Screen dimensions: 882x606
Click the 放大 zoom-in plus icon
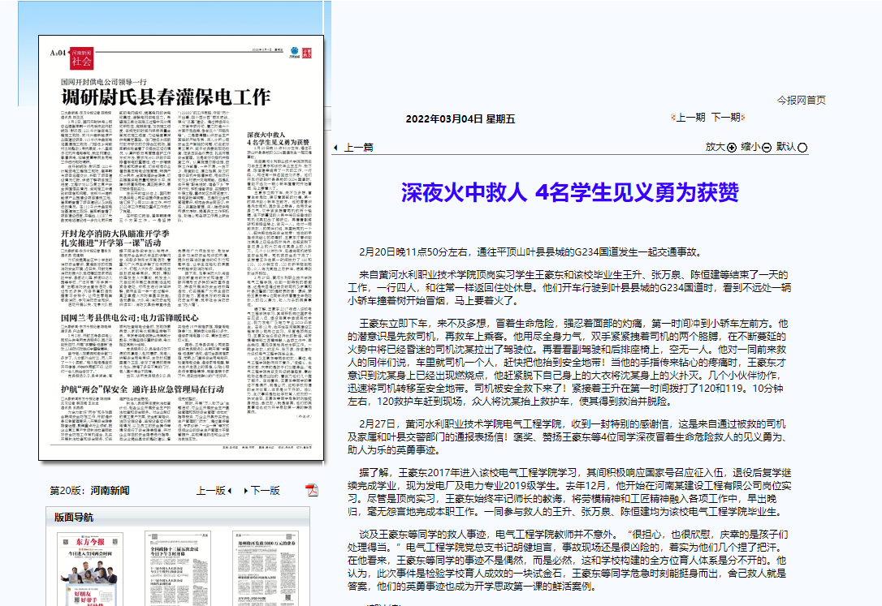click(x=732, y=148)
